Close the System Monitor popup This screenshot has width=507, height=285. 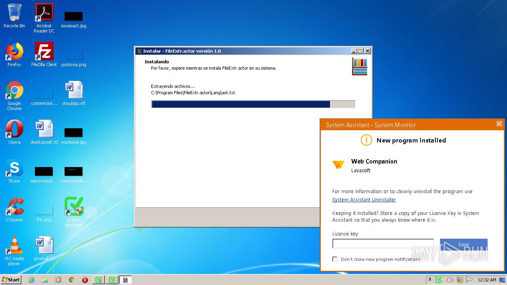click(499, 124)
